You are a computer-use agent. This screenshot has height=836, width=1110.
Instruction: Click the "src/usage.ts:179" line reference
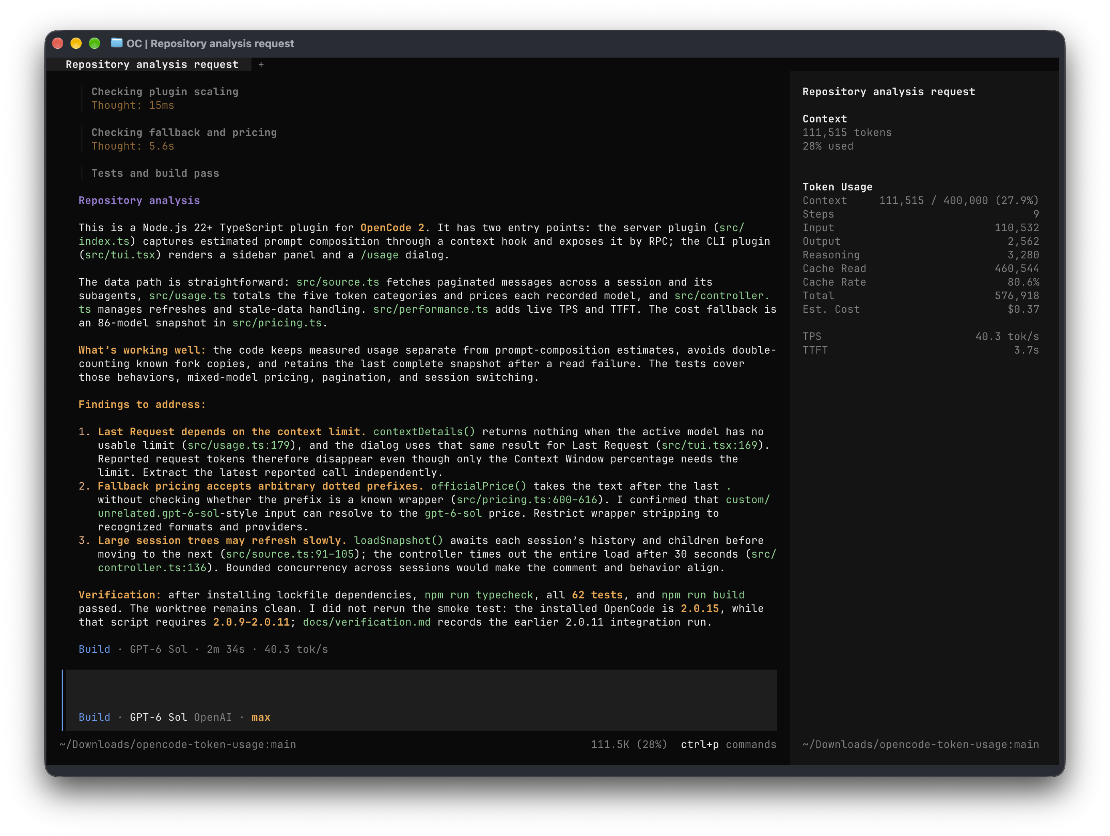(238, 445)
